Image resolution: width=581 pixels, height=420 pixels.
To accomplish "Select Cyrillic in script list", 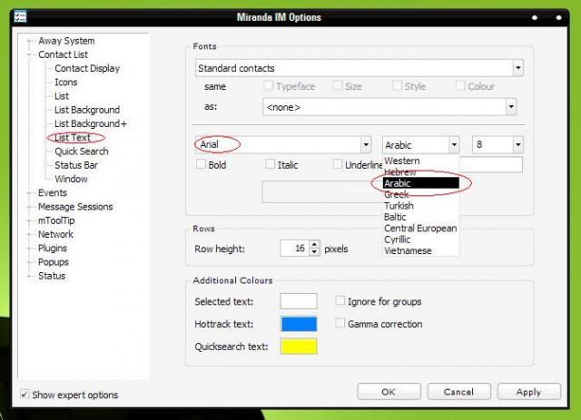I will [x=398, y=239].
